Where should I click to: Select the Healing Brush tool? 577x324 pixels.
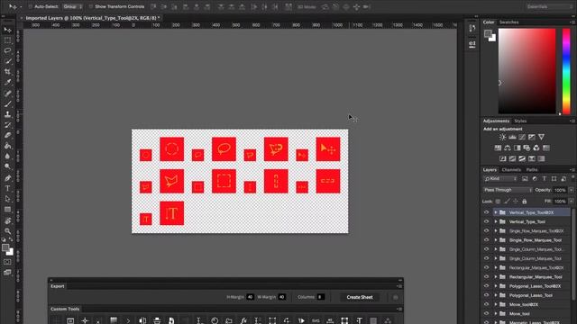[7, 94]
